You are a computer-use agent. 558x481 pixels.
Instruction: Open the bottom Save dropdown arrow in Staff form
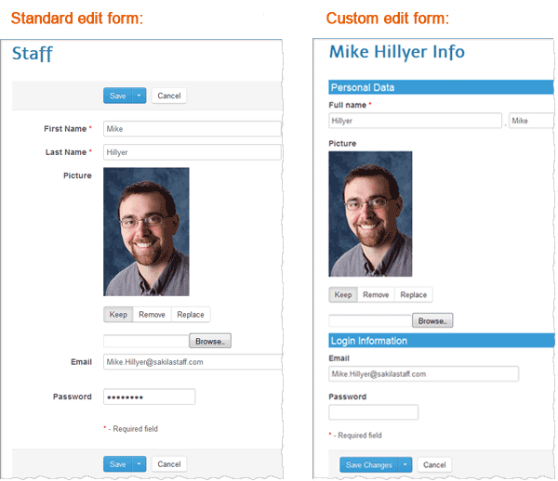[x=139, y=464]
